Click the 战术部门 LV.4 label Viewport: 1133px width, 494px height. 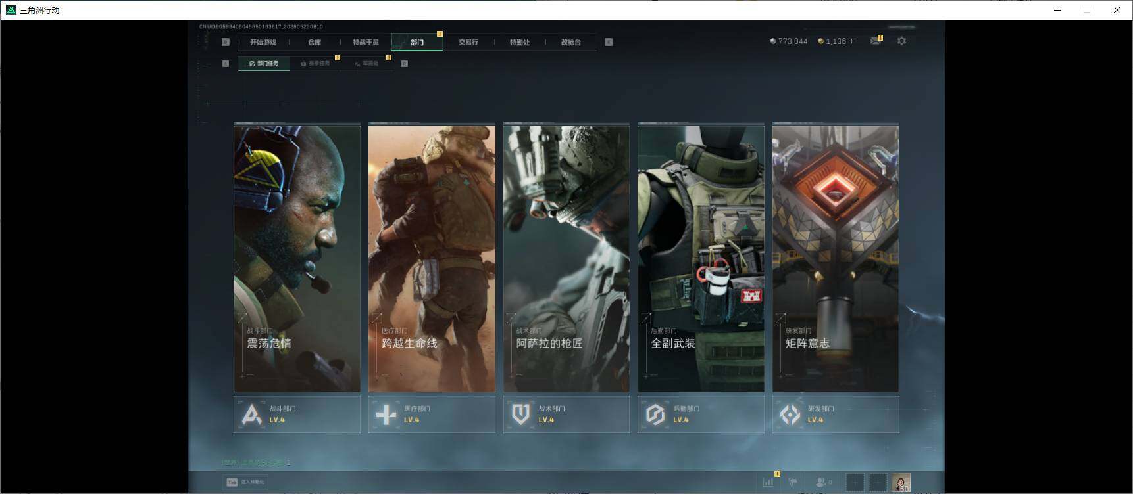(546, 420)
